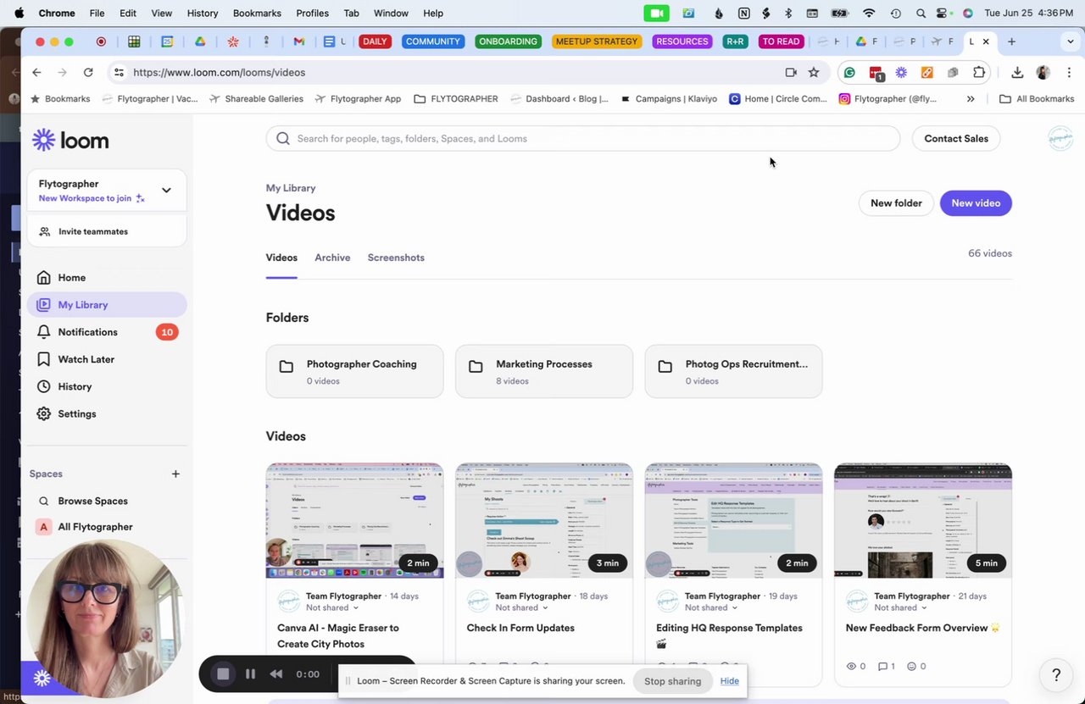The width and height of the screenshot is (1085, 704).
Task: Add a new Space with plus icon
Action: pyautogui.click(x=175, y=474)
